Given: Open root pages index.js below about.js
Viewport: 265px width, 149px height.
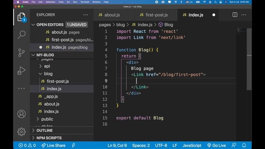Looking at the screenshot, I should [x=62, y=111].
